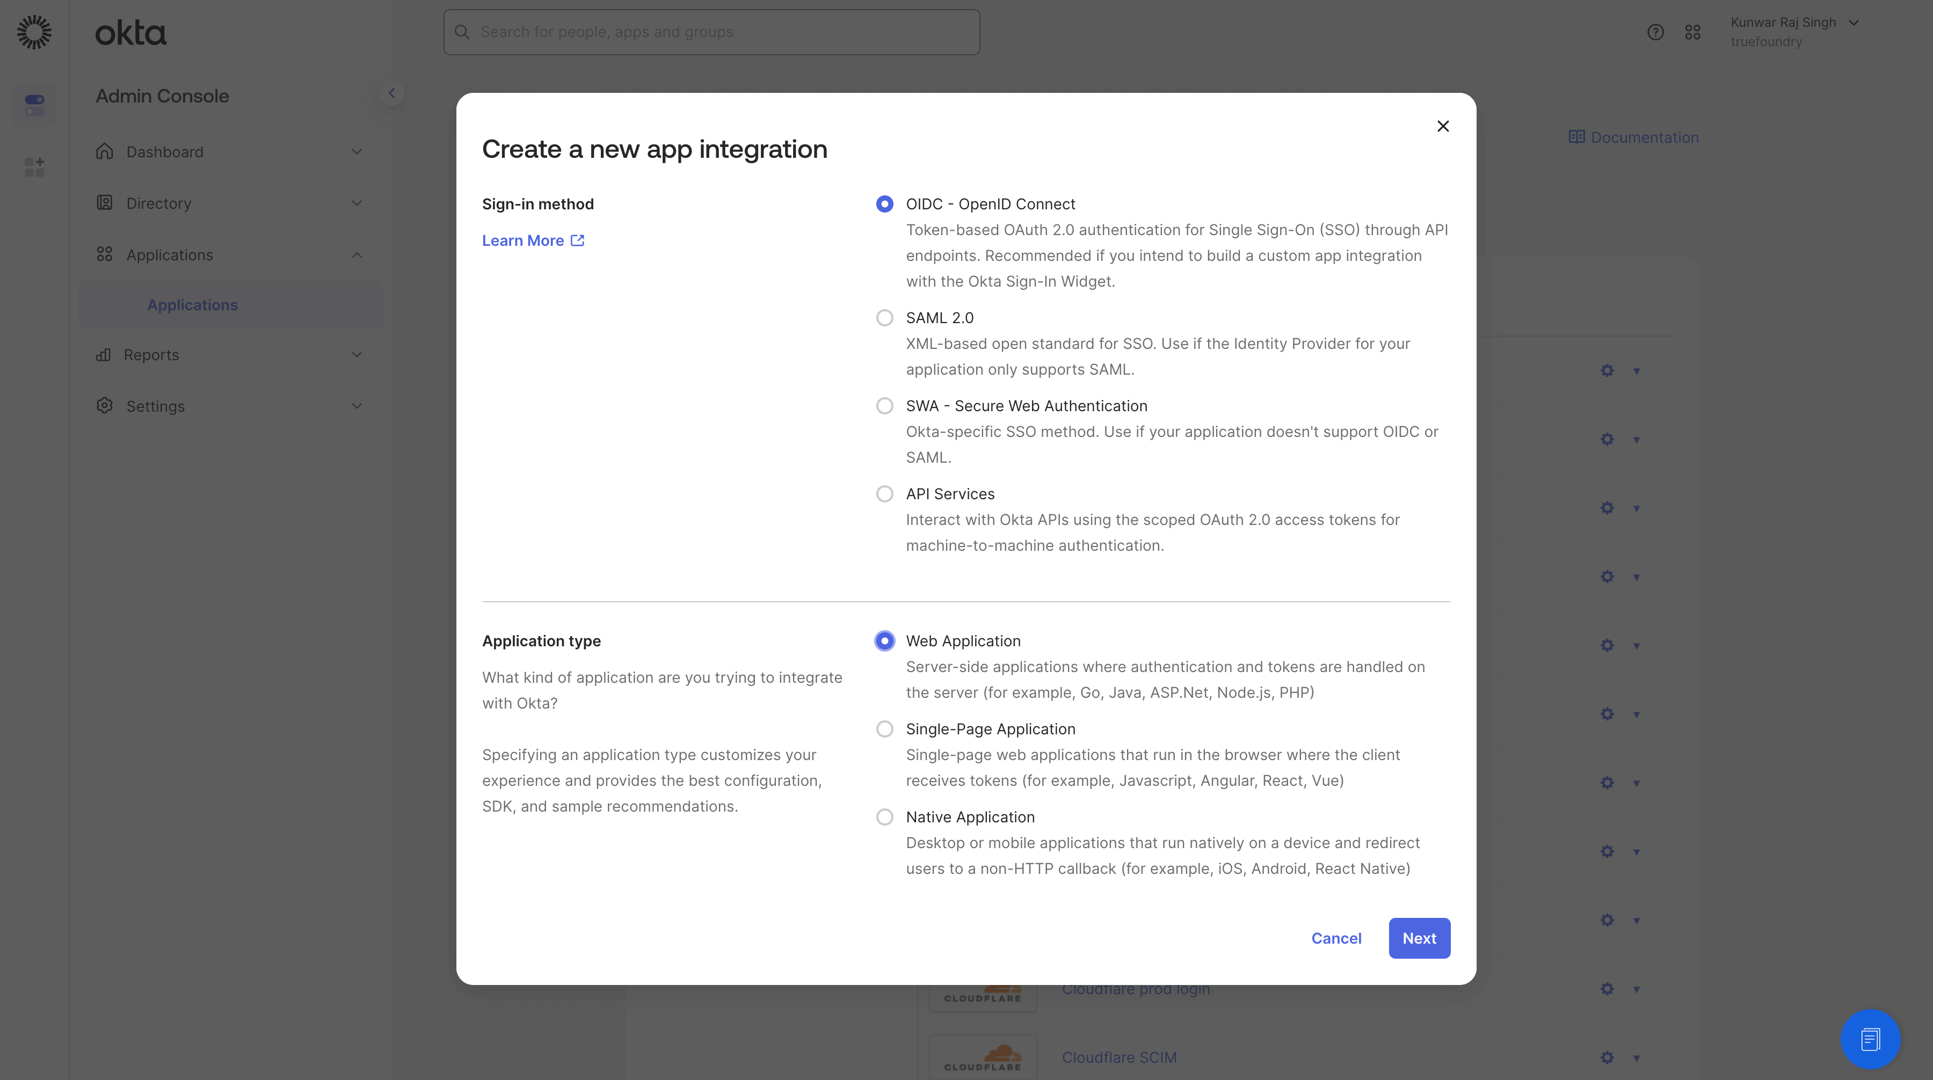Click the add-apps icon in left rail

tap(34, 166)
